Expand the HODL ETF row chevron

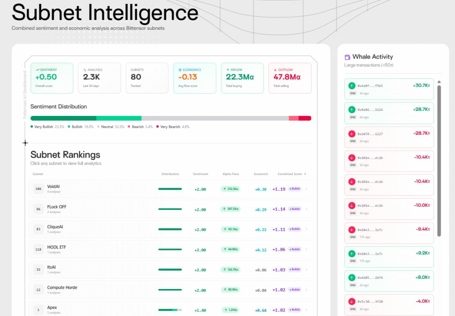(307, 249)
